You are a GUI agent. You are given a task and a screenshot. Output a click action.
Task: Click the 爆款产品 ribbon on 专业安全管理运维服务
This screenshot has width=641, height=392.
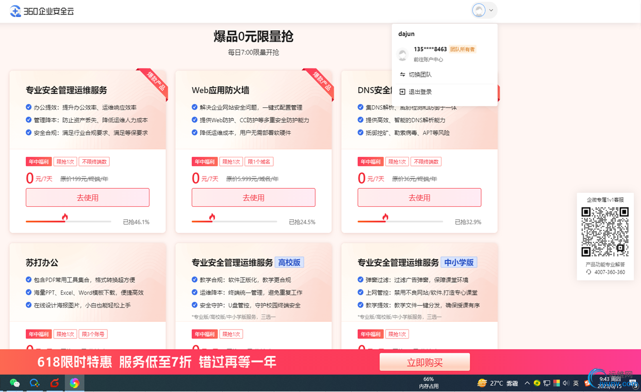pyautogui.click(x=156, y=83)
